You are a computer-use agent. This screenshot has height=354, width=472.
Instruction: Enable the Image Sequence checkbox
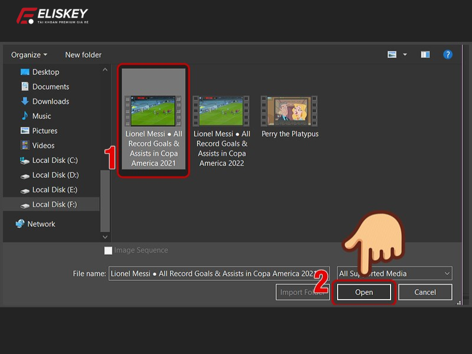pos(109,250)
